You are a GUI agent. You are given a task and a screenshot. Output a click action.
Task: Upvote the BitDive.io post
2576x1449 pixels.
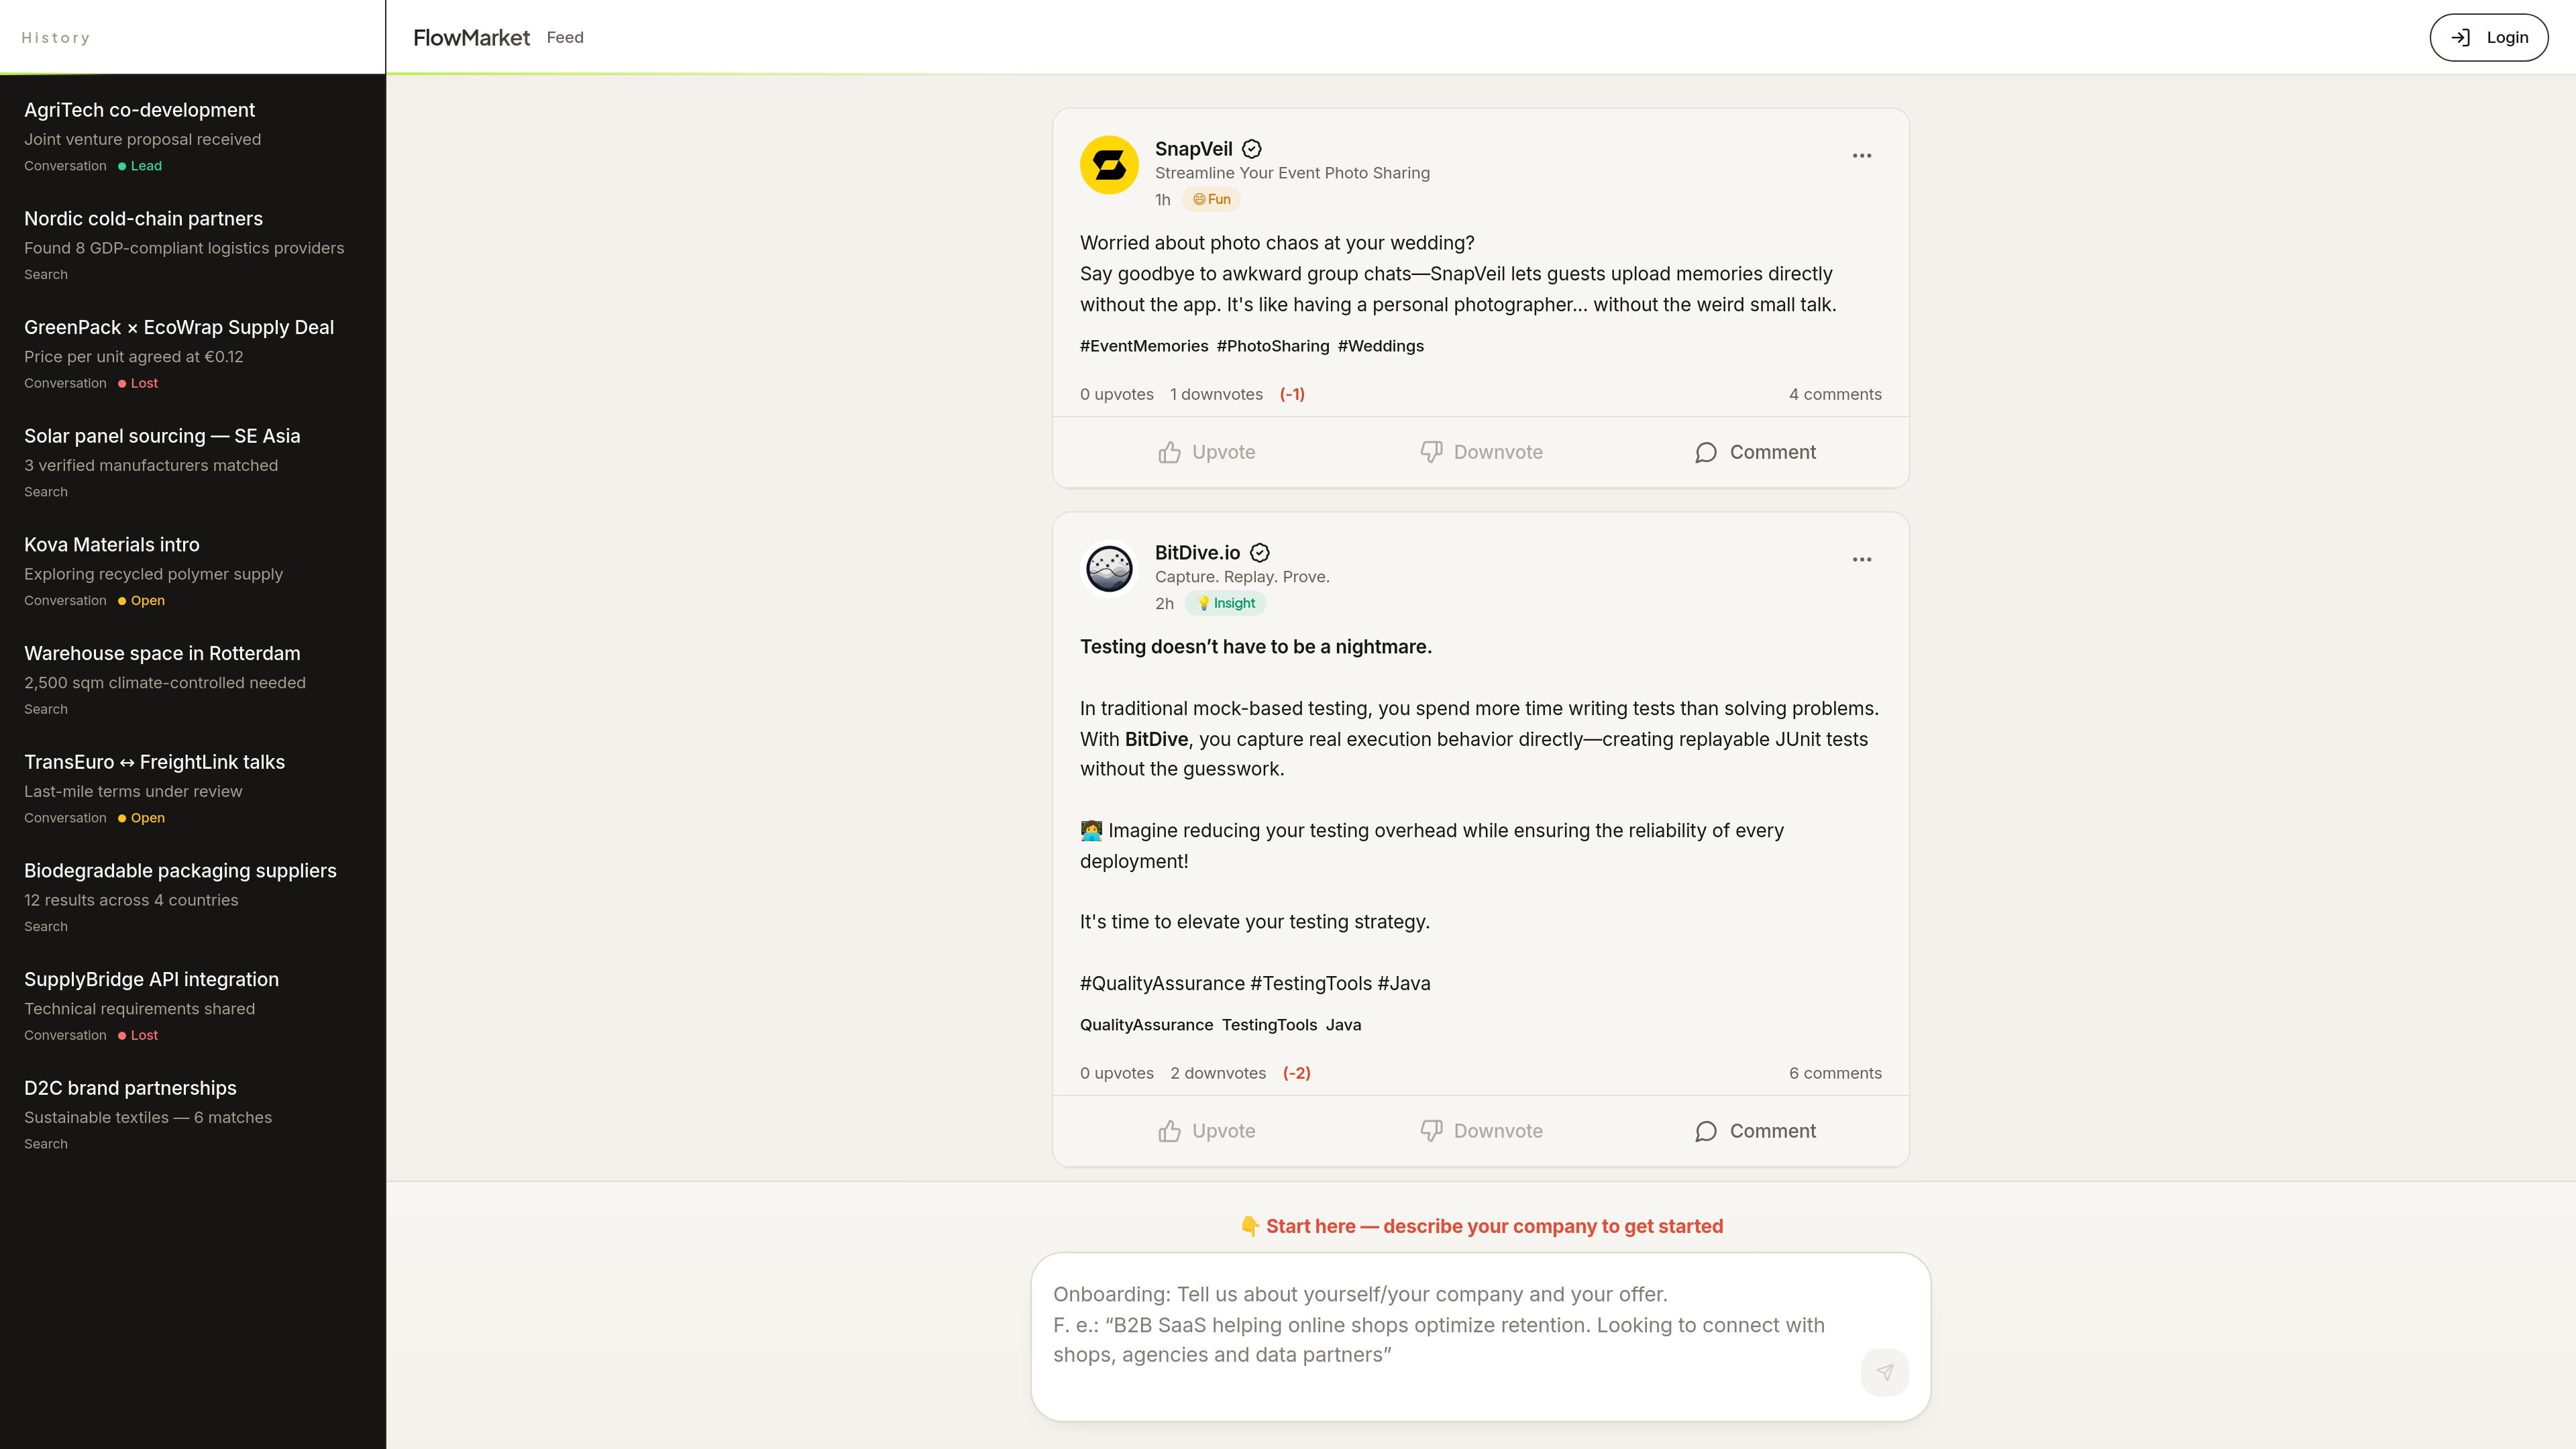point(1207,1131)
